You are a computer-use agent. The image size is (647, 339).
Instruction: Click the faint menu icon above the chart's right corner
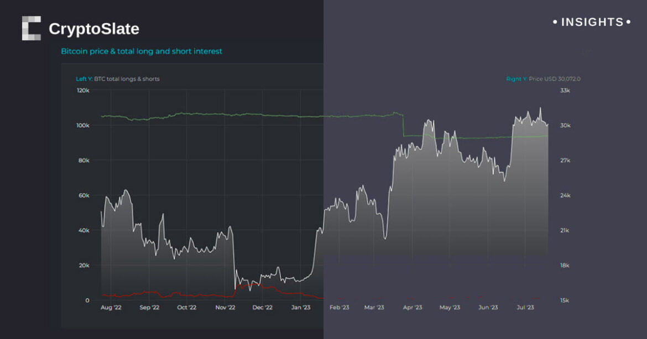coord(587,51)
